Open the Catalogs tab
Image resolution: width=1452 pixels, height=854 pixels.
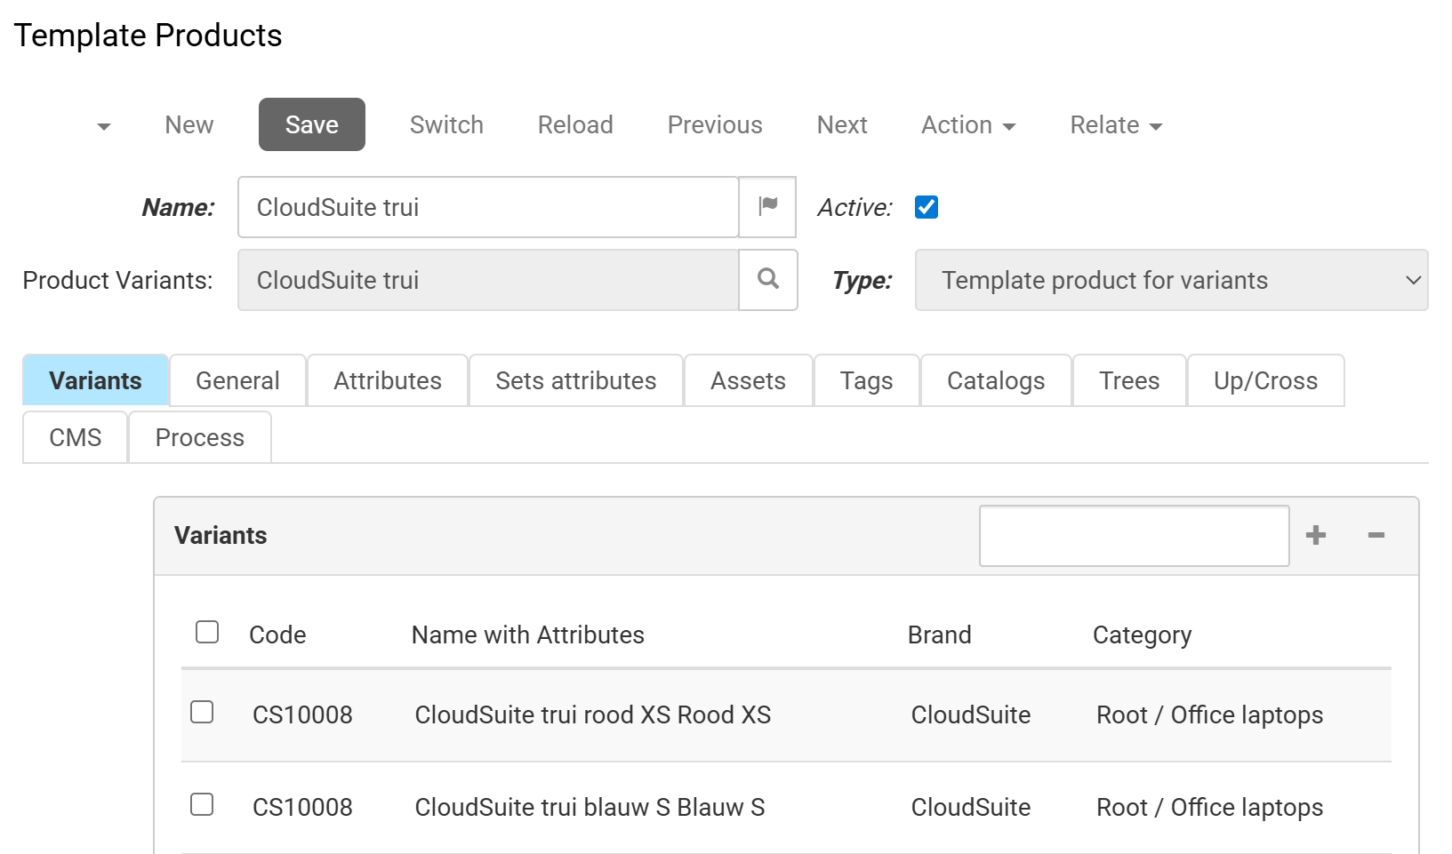(x=996, y=380)
